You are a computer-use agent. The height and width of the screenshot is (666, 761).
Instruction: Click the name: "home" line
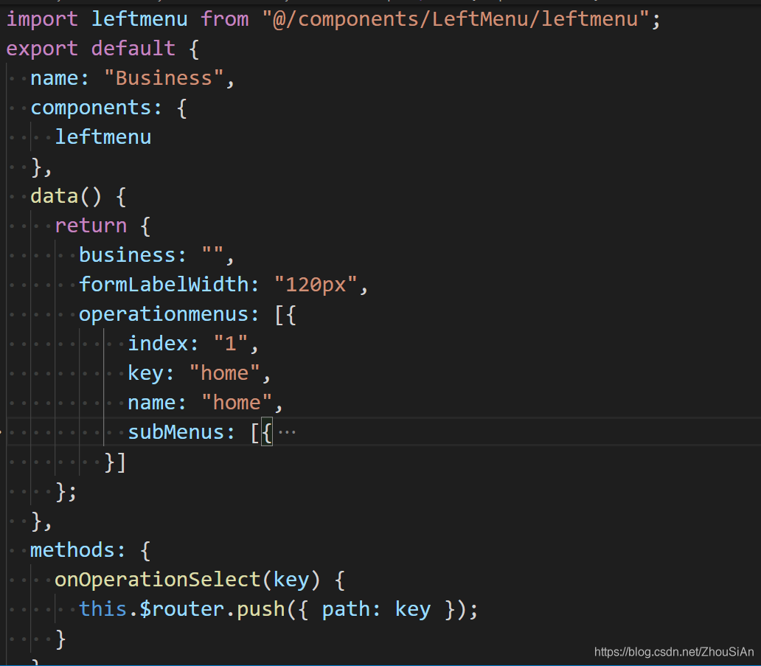(x=205, y=403)
